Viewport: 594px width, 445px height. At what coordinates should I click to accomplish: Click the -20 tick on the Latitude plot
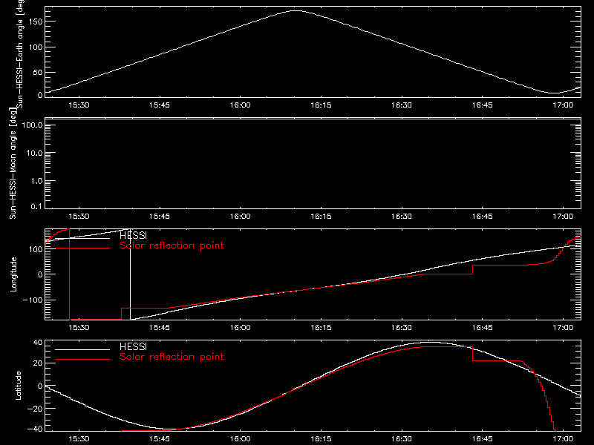pyautogui.click(x=34, y=409)
